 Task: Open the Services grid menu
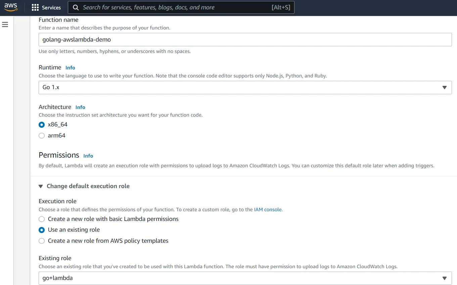(x=35, y=7)
